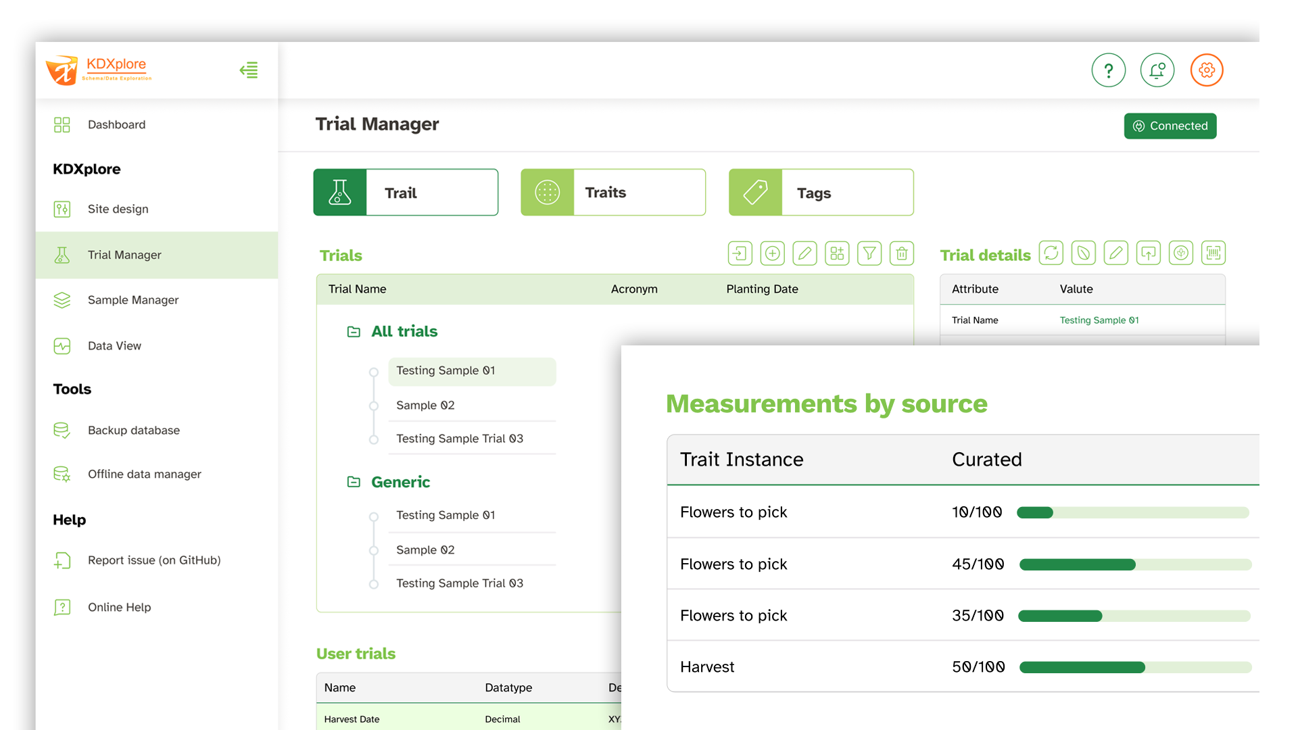Click the 45/100 progress bar

(x=1135, y=565)
